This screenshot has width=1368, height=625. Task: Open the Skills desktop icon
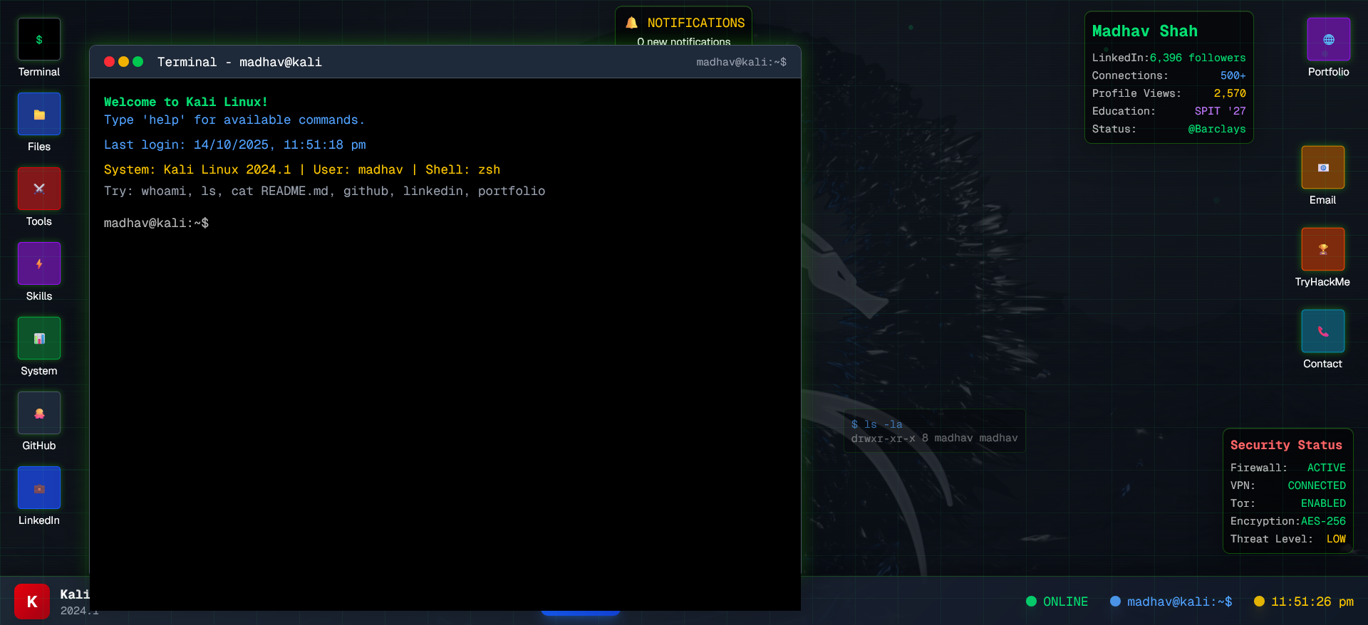pos(39,271)
